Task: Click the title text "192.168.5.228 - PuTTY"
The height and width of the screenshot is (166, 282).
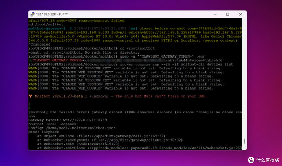Action: click(52, 14)
